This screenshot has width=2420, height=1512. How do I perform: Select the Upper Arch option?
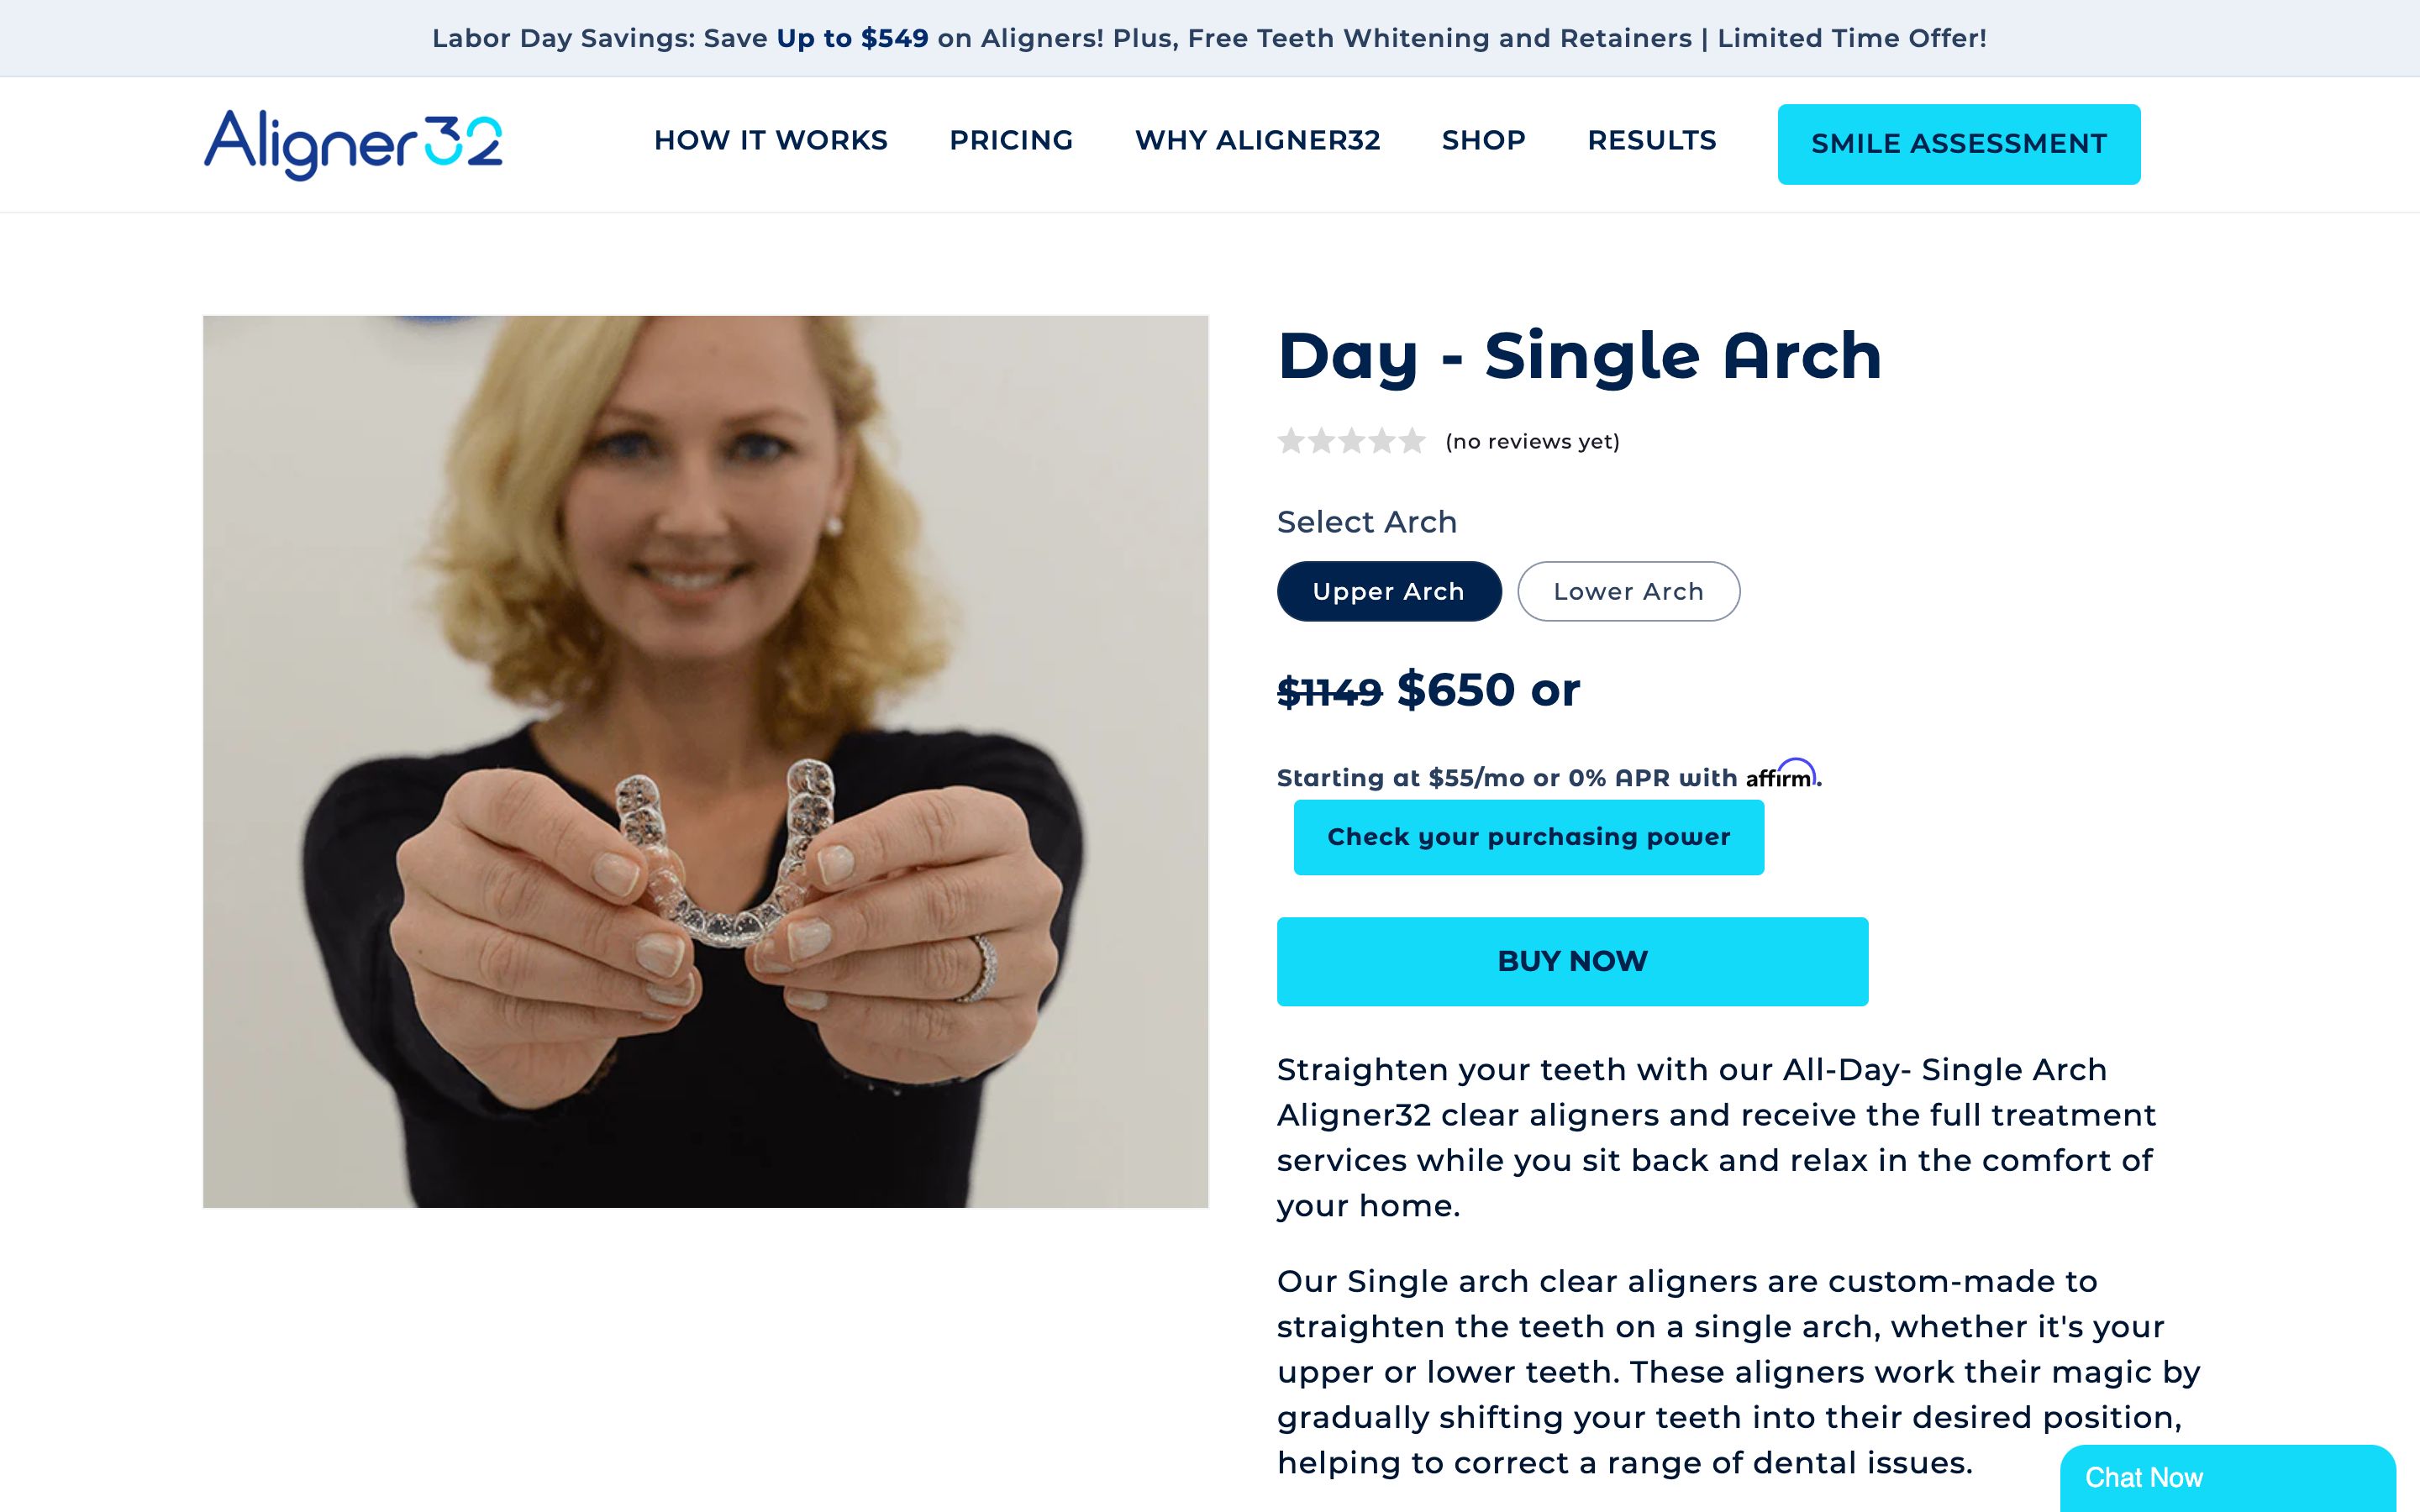point(1389,591)
